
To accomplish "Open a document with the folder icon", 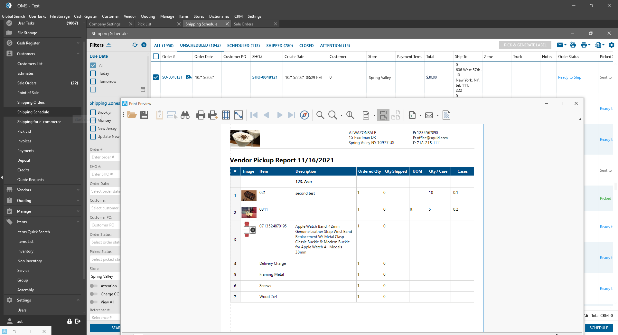I will 132,115.
